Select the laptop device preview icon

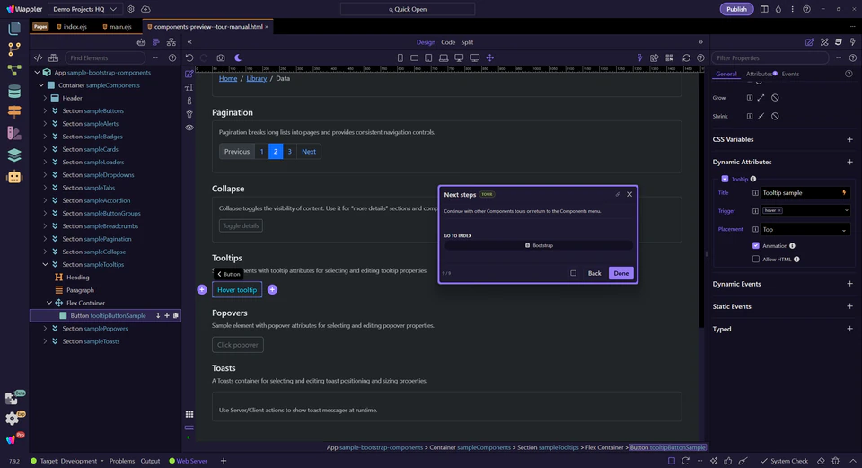[443, 57]
